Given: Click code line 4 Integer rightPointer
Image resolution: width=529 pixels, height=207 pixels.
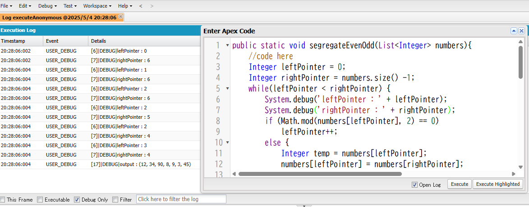Looking at the screenshot, I should [331, 78].
